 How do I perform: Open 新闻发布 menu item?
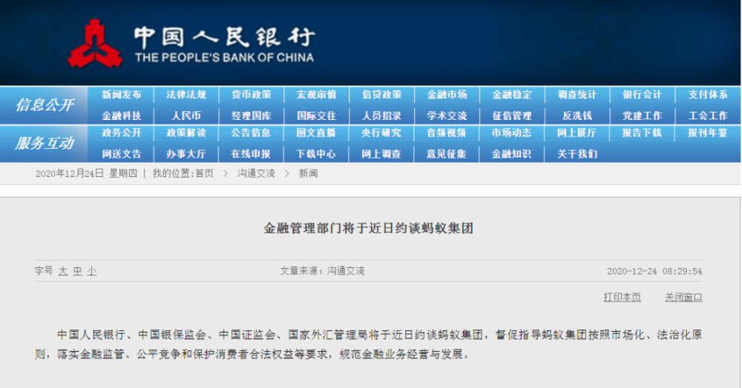pyautogui.click(x=122, y=95)
